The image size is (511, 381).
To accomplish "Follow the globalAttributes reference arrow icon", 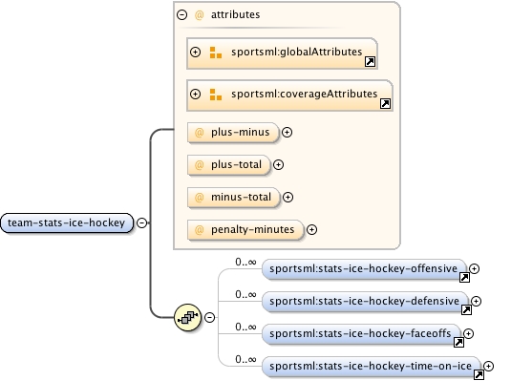I will [x=370, y=62].
